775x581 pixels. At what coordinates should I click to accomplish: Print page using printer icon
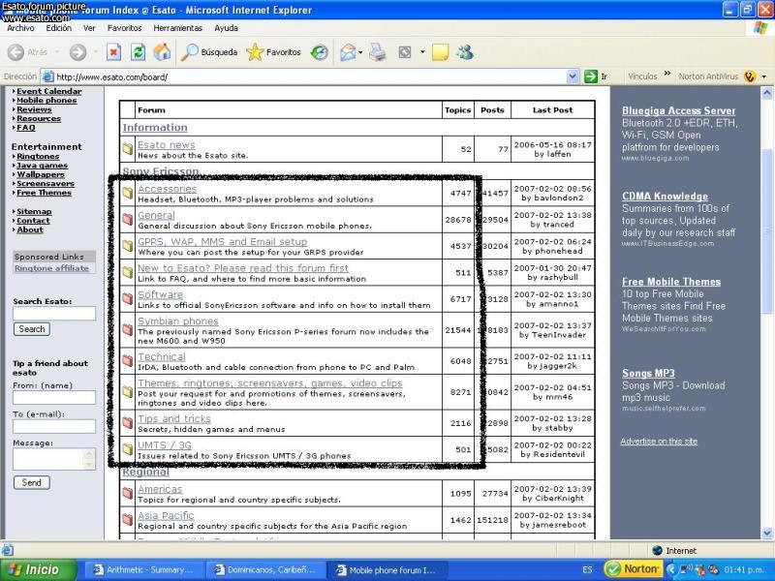[378, 52]
